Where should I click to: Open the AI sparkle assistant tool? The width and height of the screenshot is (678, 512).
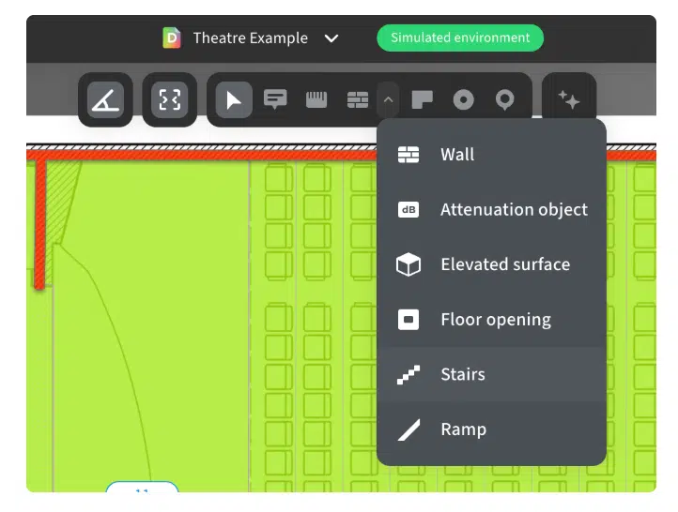(x=569, y=99)
